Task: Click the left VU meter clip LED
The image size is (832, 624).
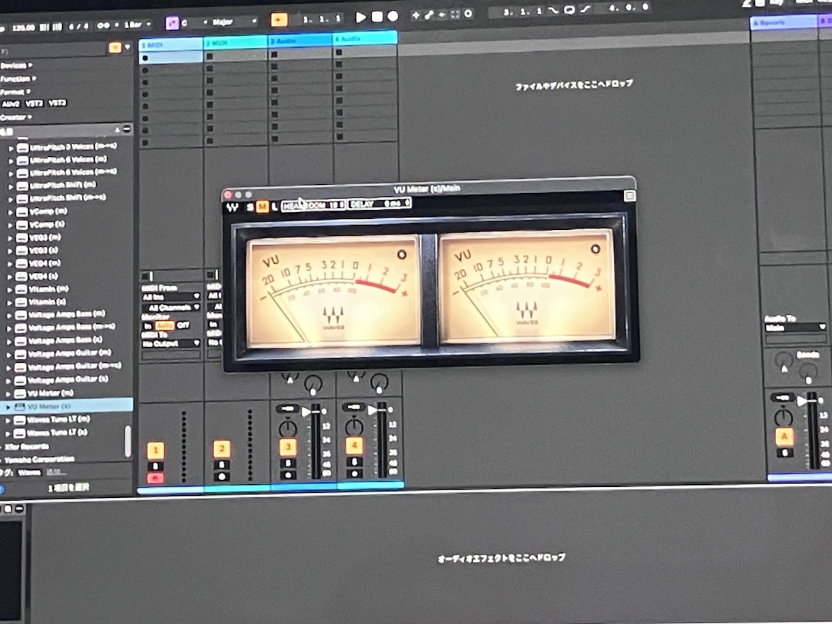Action: tap(401, 255)
